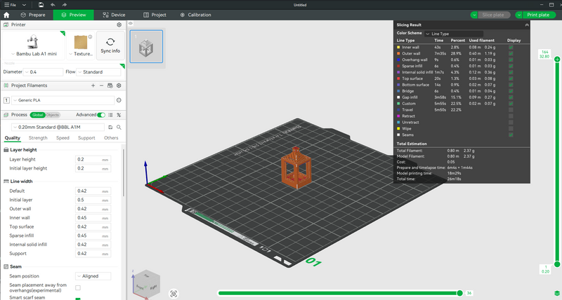Switch to the Strength settings tab
The image size is (562, 300).
click(x=38, y=137)
